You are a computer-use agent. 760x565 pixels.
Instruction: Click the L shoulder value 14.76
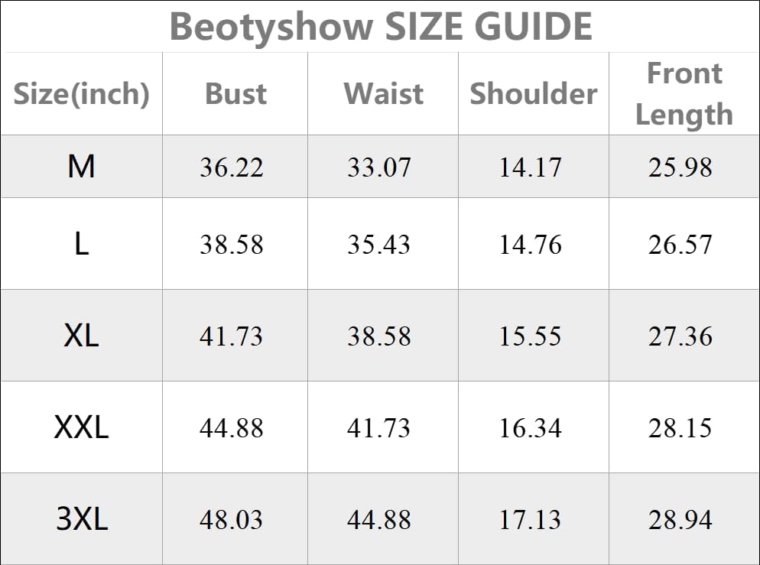[531, 245]
